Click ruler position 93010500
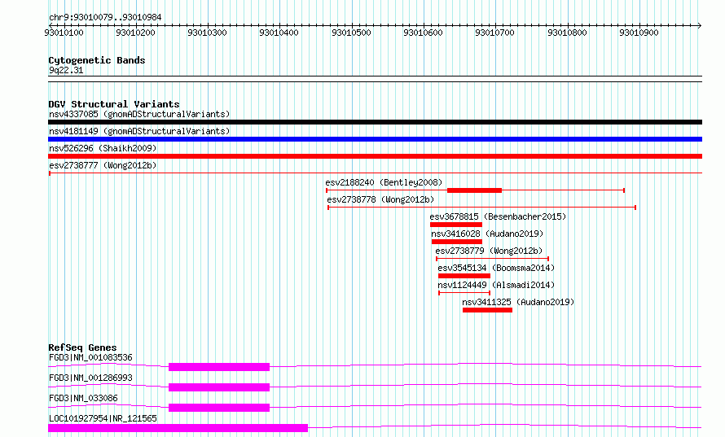Viewport: 725px width, 437px height. point(351,33)
